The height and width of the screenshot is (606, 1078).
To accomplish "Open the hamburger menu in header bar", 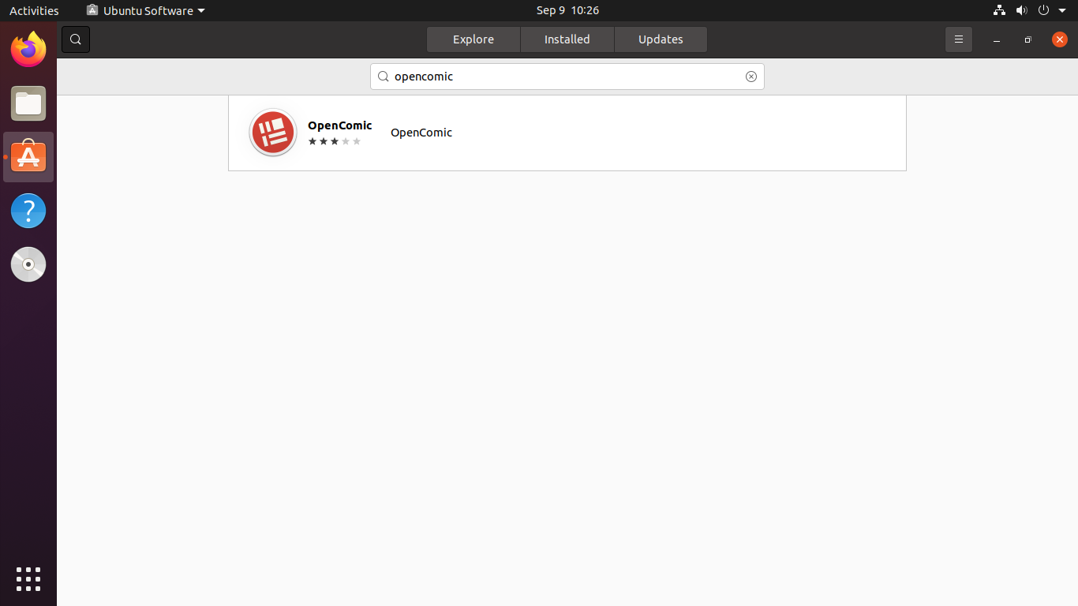I will (x=959, y=39).
